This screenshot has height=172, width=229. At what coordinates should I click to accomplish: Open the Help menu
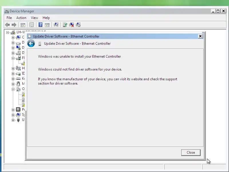[46, 18]
